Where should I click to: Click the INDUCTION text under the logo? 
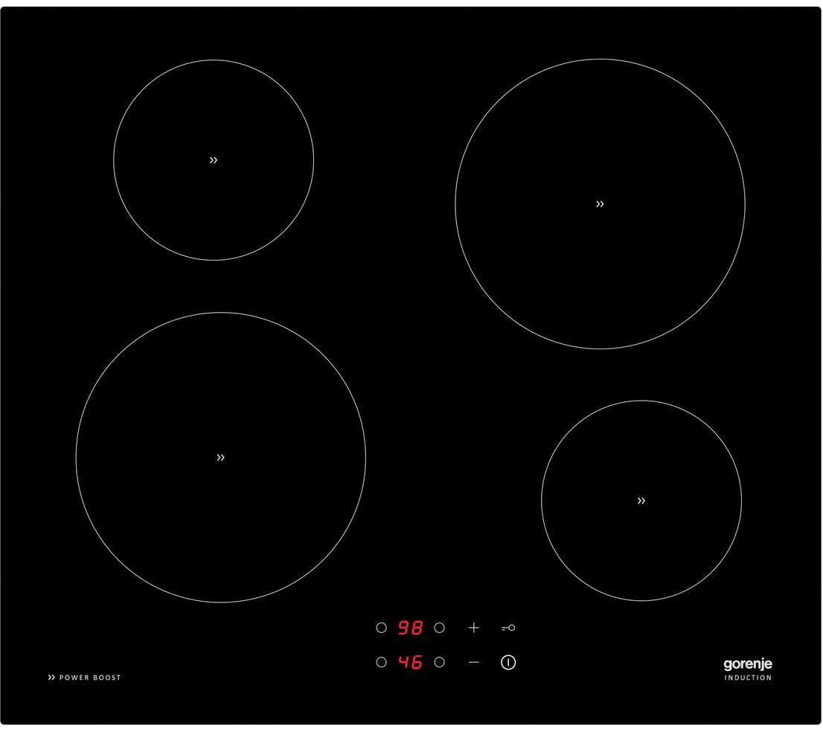coord(748,678)
